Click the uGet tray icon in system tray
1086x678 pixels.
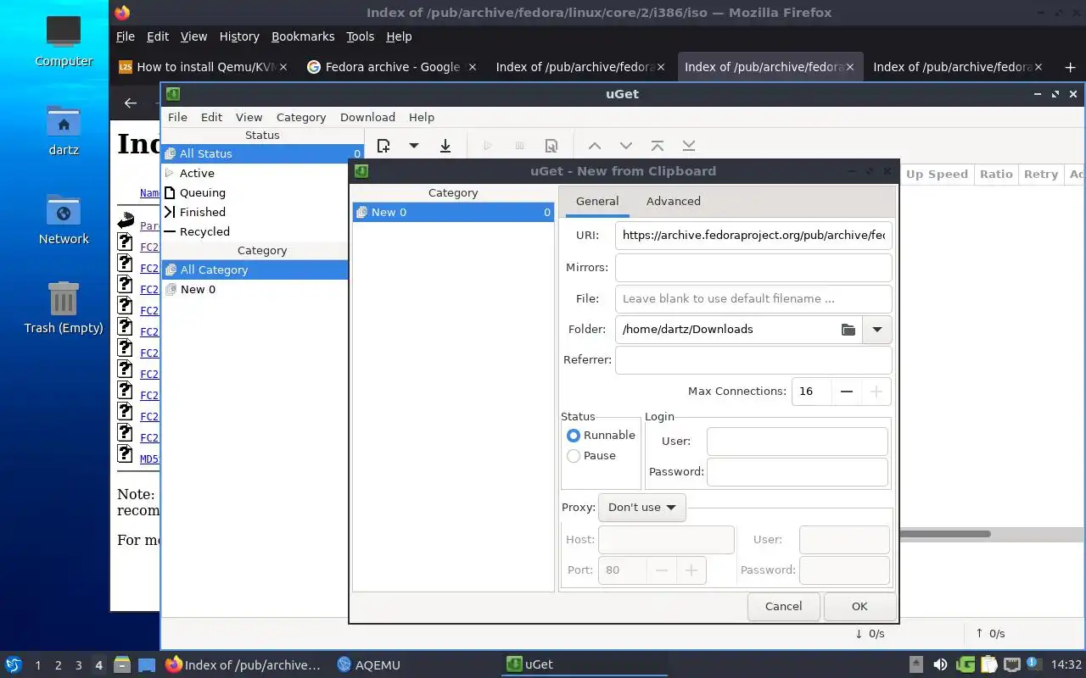tap(966, 665)
